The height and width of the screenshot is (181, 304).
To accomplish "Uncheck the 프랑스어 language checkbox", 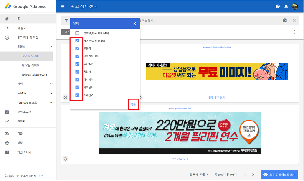I will pos(77,64).
